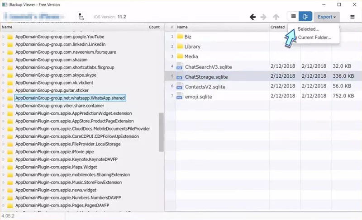Expand AppDomainGroup-group.com.skype.skype node
The width and height of the screenshot is (362, 220).
[4, 75]
